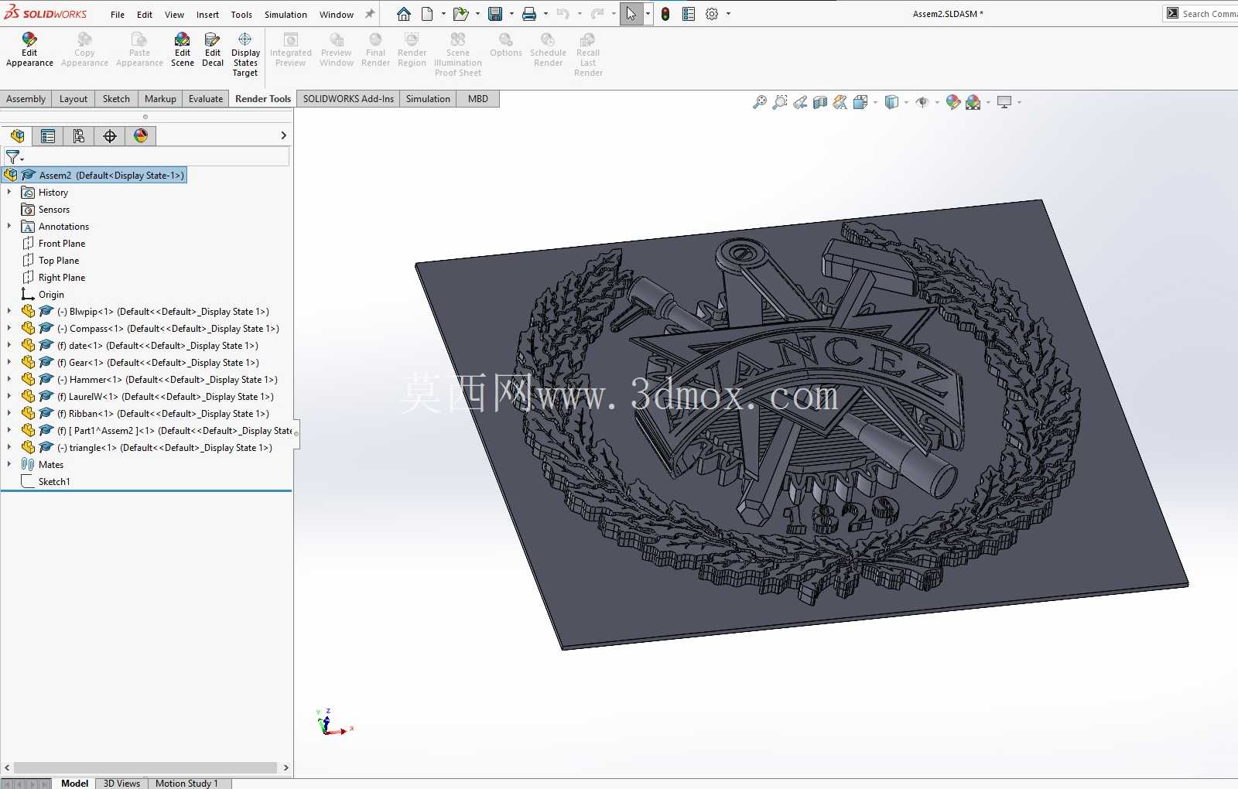Open the 3D Views bottom tab
This screenshot has width=1238, height=789.
click(122, 783)
